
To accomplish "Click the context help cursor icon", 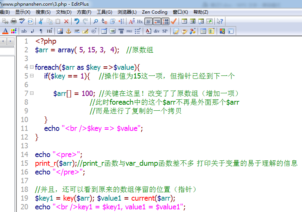I will point(220,21).
